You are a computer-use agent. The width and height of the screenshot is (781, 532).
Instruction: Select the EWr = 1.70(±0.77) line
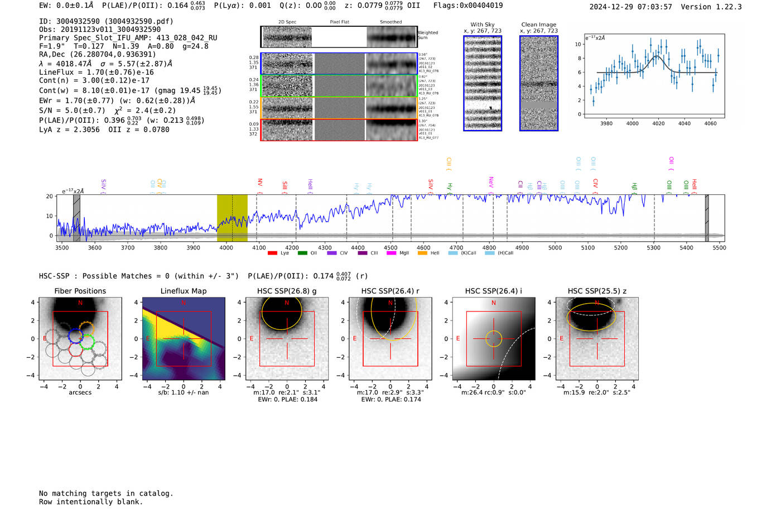pyautogui.click(x=118, y=100)
